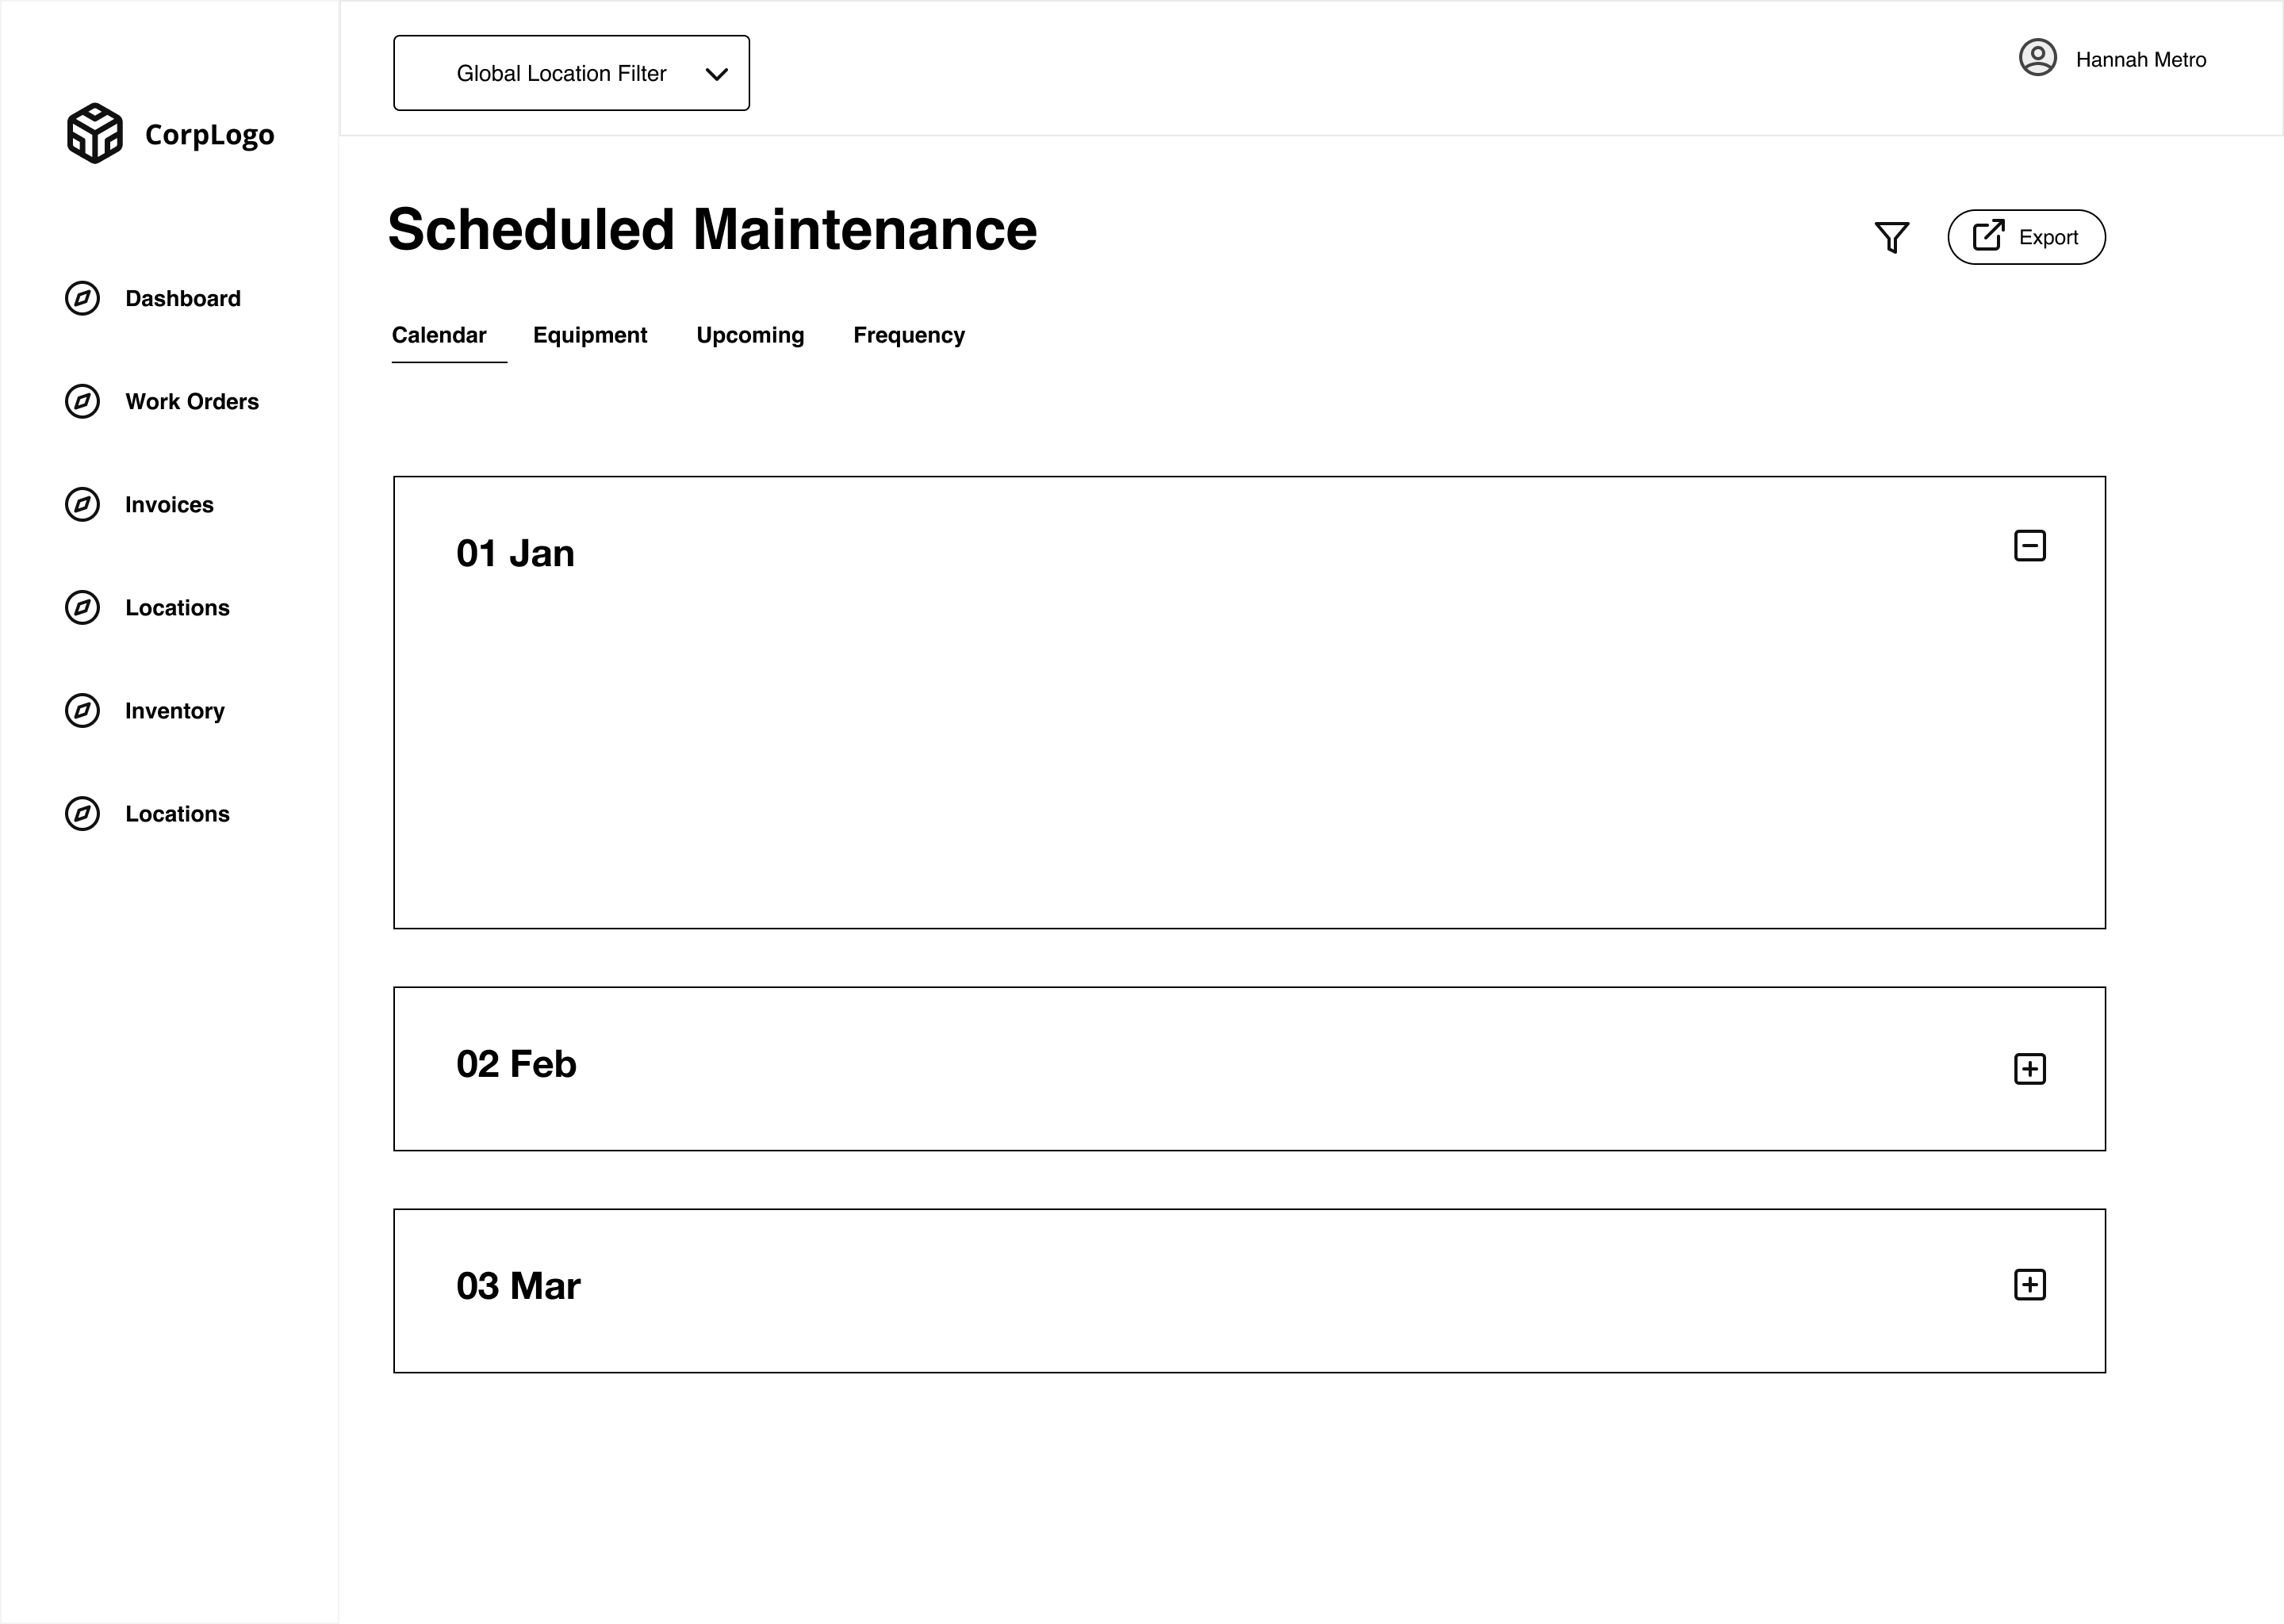Click the Export button label
The image size is (2284, 1624).
click(x=2048, y=237)
